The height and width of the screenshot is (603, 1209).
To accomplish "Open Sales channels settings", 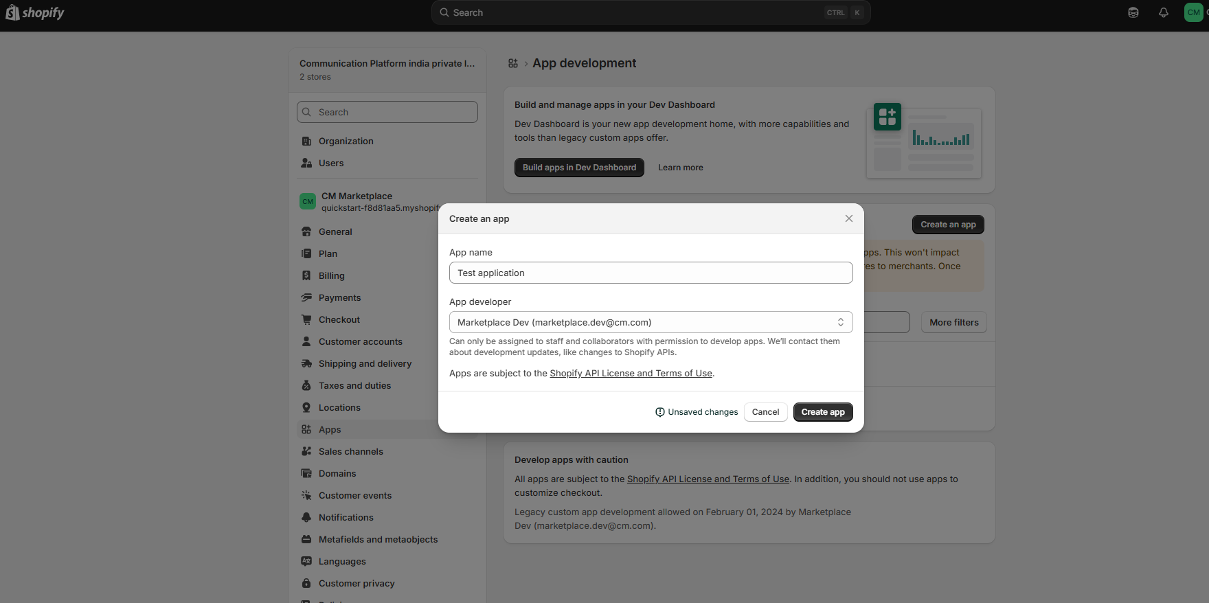I will click(387, 451).
